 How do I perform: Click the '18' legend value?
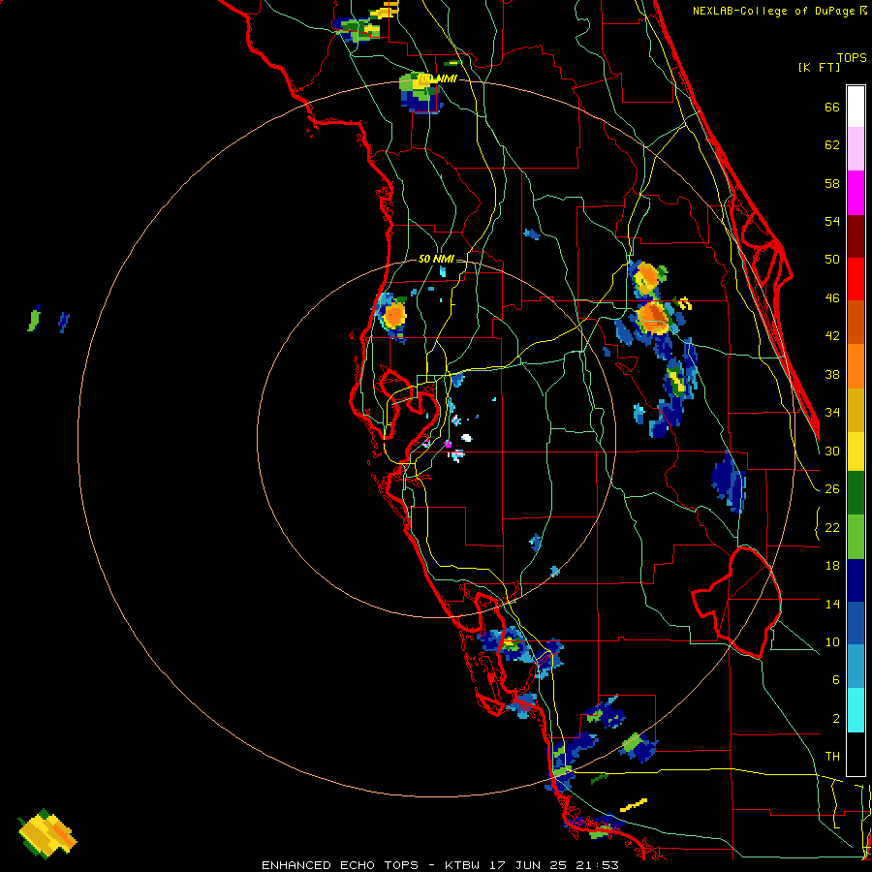click(x=832, y=566)
